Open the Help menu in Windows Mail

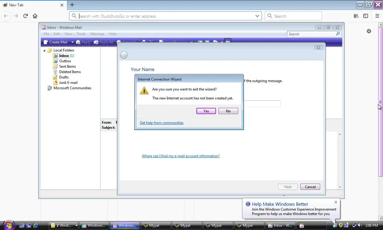[113, 34]
